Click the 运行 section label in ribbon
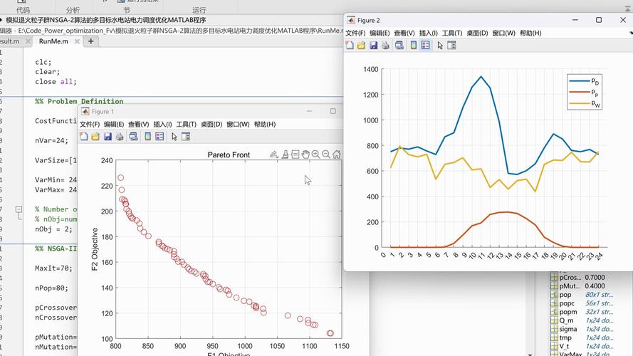Image resolution: width=633 pixels, height=356 pixels. pos(199,10)
